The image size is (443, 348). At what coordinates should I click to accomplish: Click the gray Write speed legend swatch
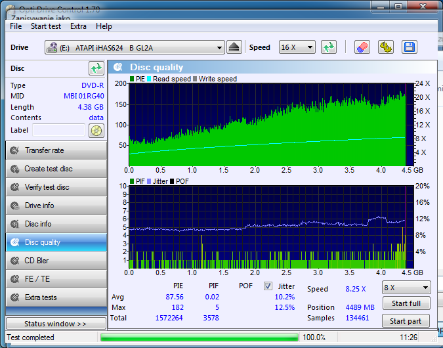(195, 79)
